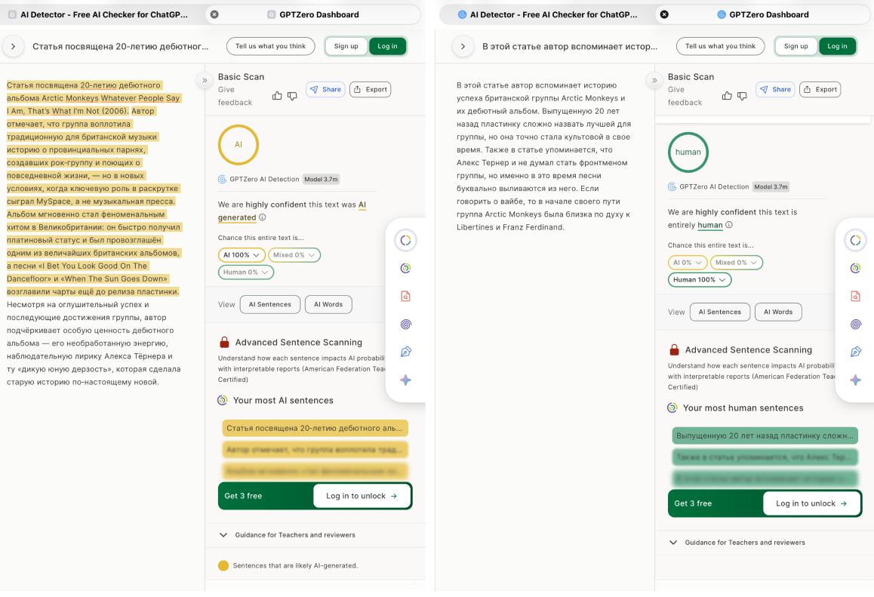The image size is (874, 597).
Task: Open the 'Human 100%' dropdown chip
Action: tap(699, 279)
